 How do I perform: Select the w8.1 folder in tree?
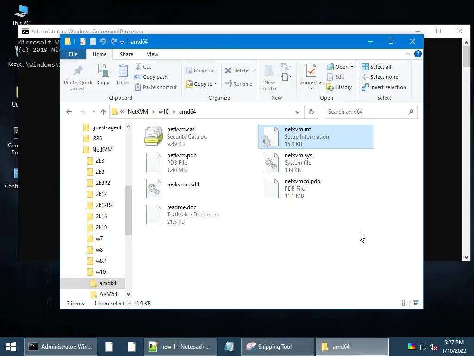97,261
